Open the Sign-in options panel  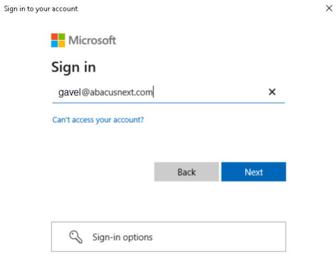tap(168, 237)
